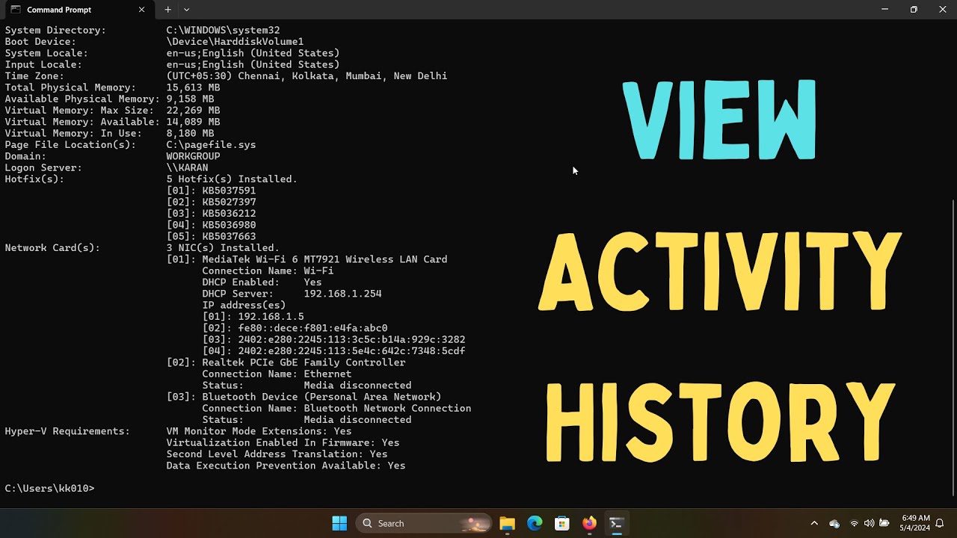Click Available Physical Memory 9,158 MB
This screenshot has width=957, height=538.
190,99
